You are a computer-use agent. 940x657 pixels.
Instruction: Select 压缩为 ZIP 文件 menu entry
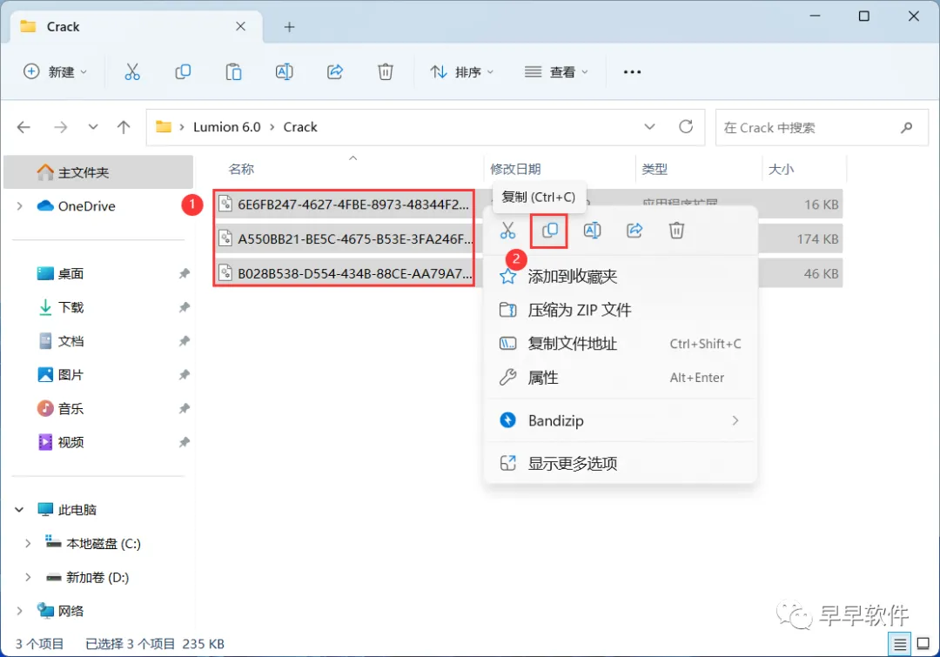[621, 310]
